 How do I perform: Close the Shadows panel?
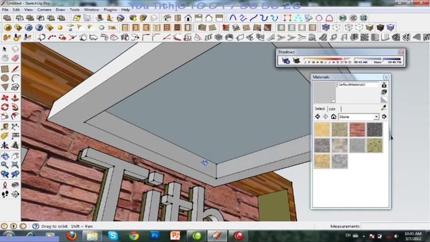[401, 52]
